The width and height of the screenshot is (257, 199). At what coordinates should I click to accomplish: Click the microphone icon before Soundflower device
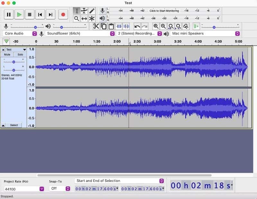point(41,34)
